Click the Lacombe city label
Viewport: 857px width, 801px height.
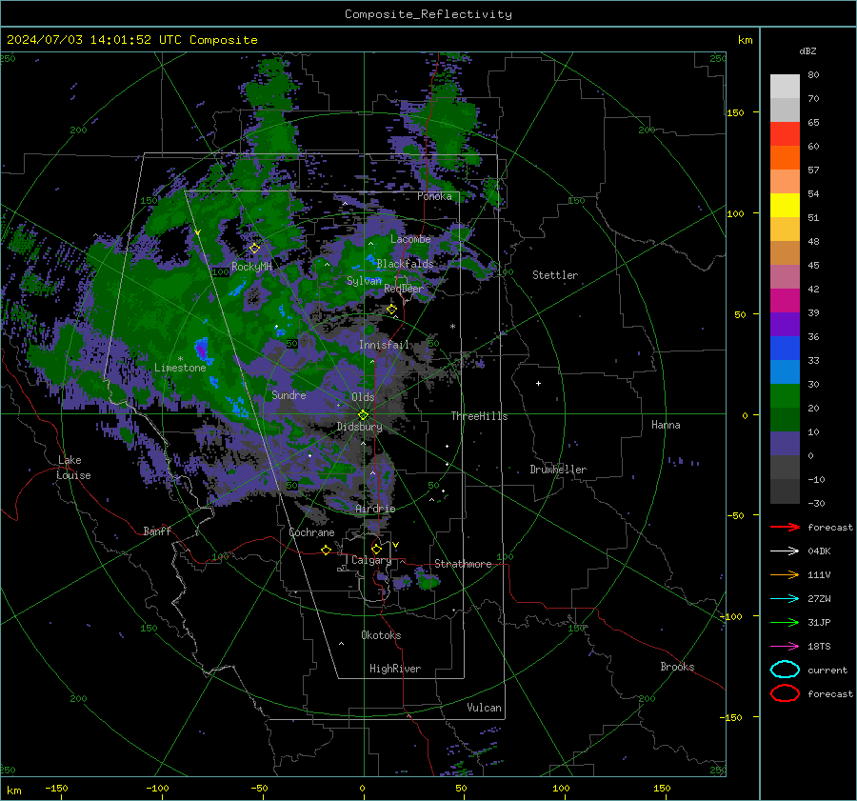[410, 239]
